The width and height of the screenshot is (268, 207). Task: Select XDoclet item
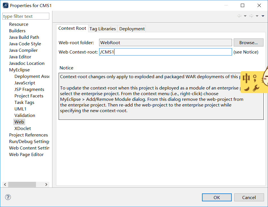point(23,128)
